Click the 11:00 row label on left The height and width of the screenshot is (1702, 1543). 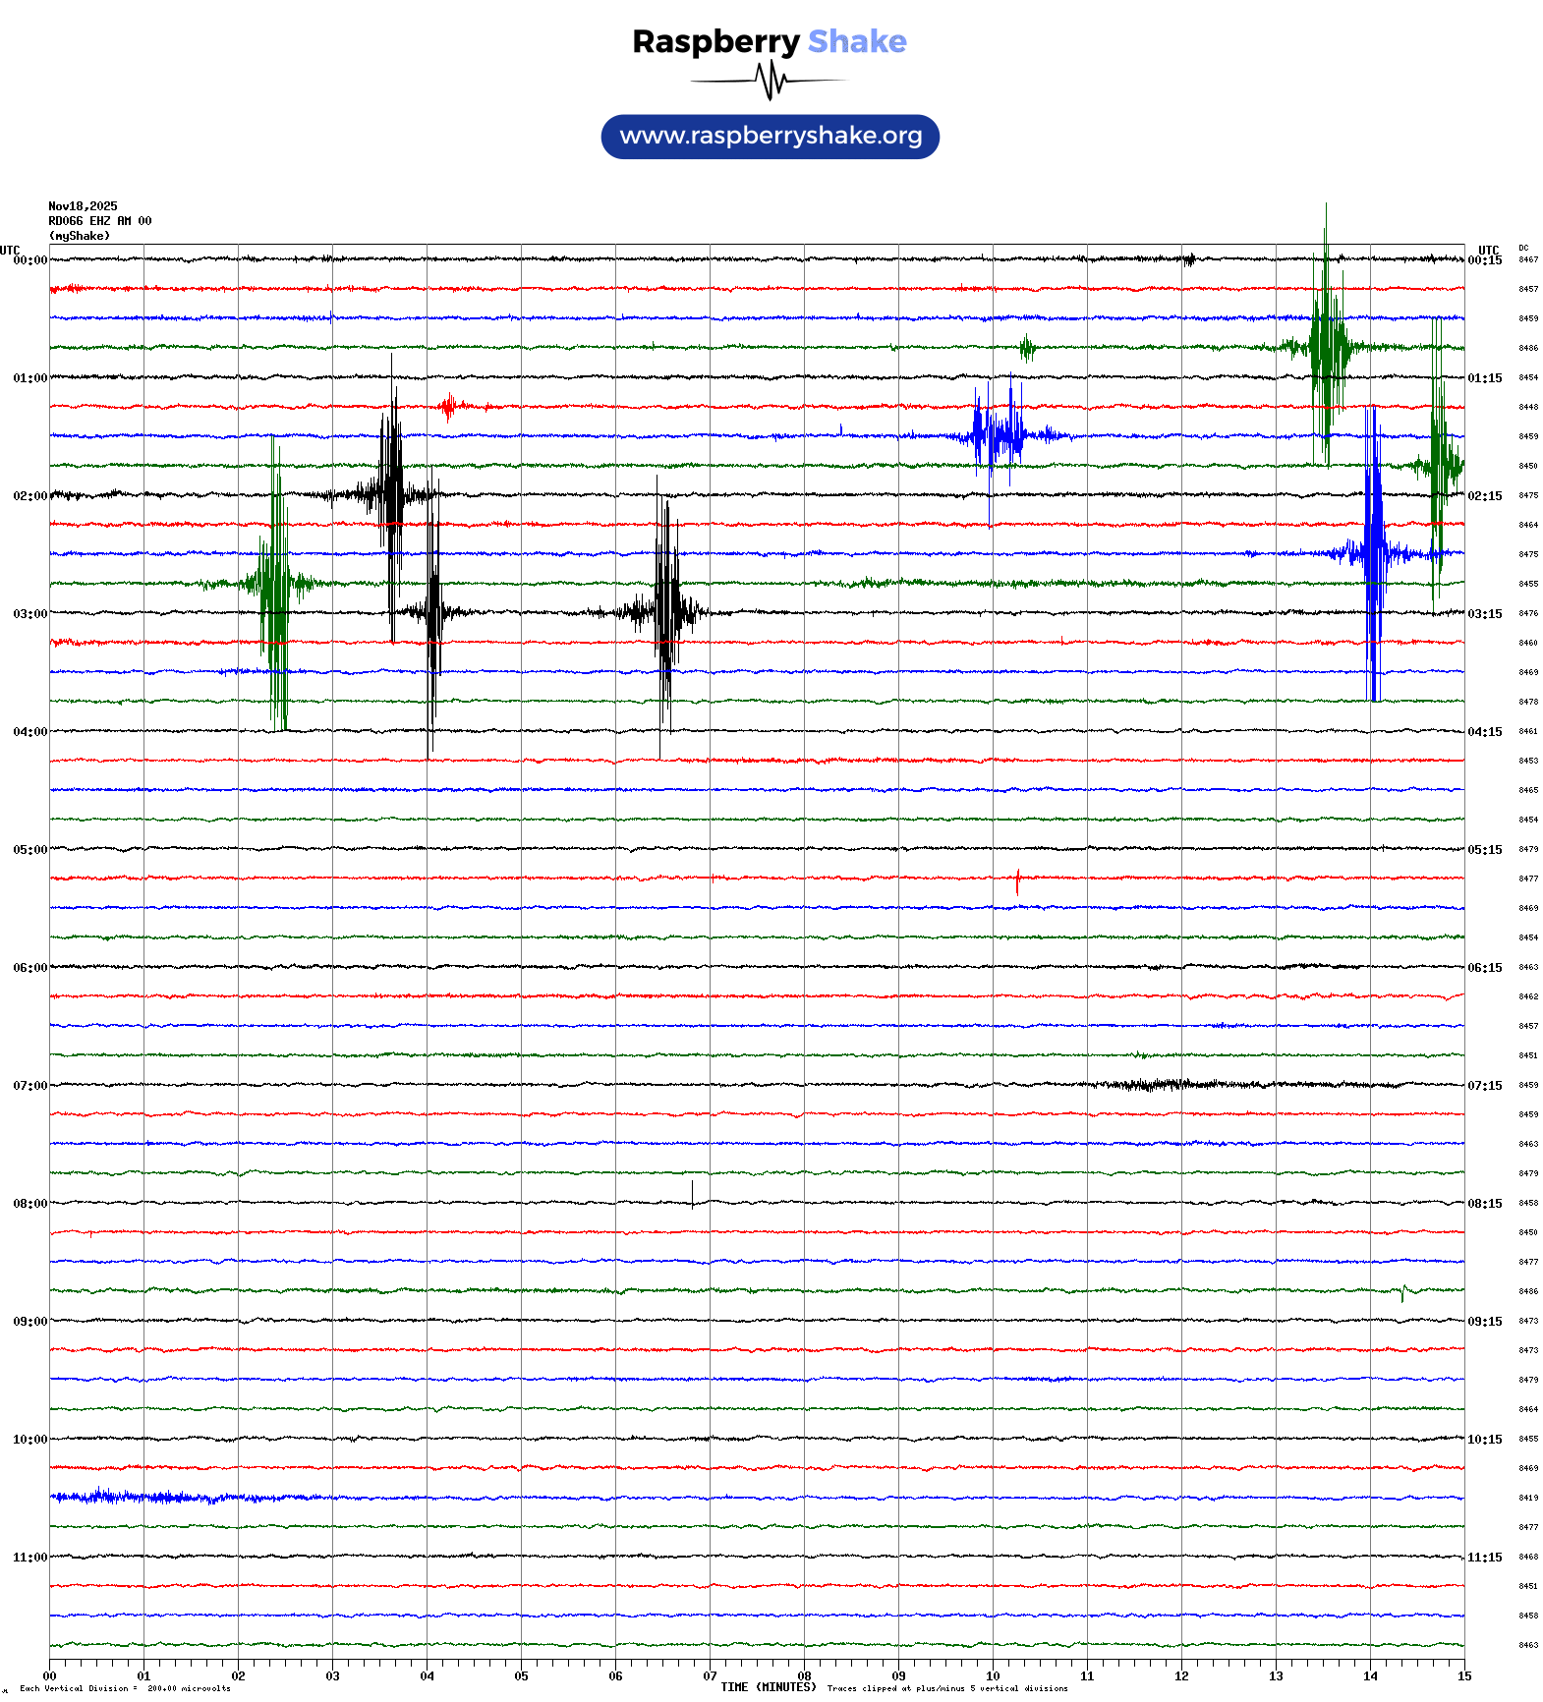click(29, 1558)
